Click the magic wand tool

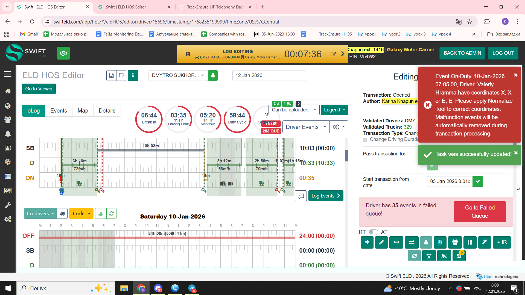tap(485, 242)
